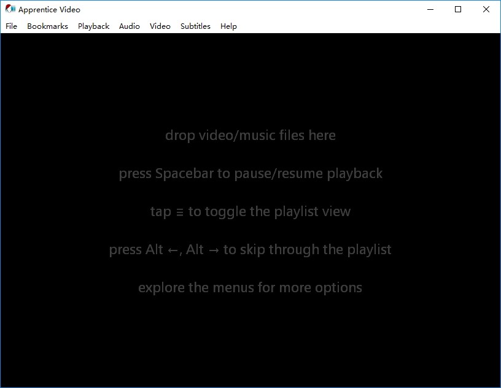Click the 'press Spacebar to pause/resume playback' hint
This screenshot has width=501, height=388.
251,174
